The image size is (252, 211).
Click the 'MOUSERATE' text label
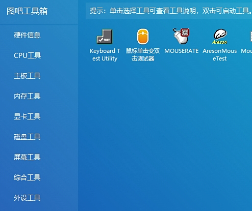tap(181, 51)
